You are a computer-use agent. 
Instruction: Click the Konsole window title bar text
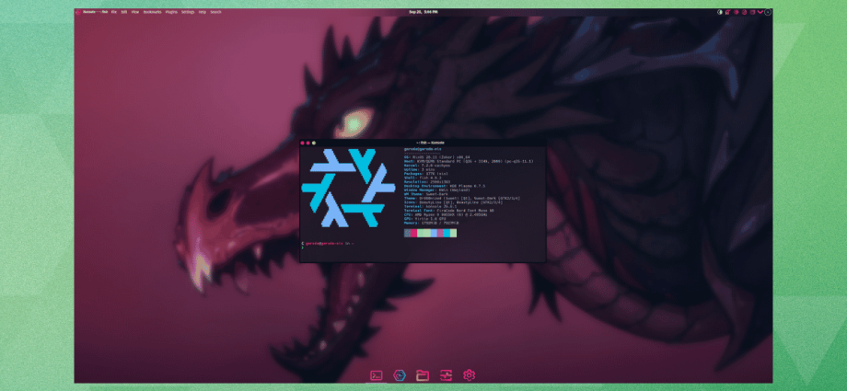click(430, 143)
